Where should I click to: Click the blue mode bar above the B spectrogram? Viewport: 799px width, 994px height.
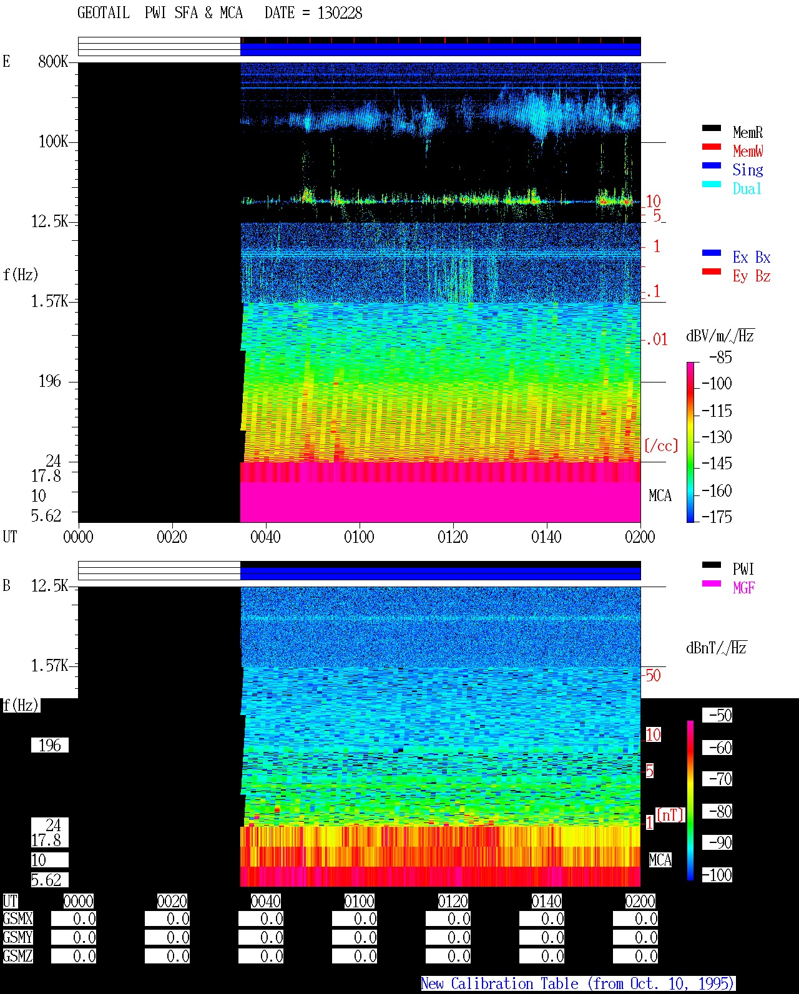click(441, 573)
